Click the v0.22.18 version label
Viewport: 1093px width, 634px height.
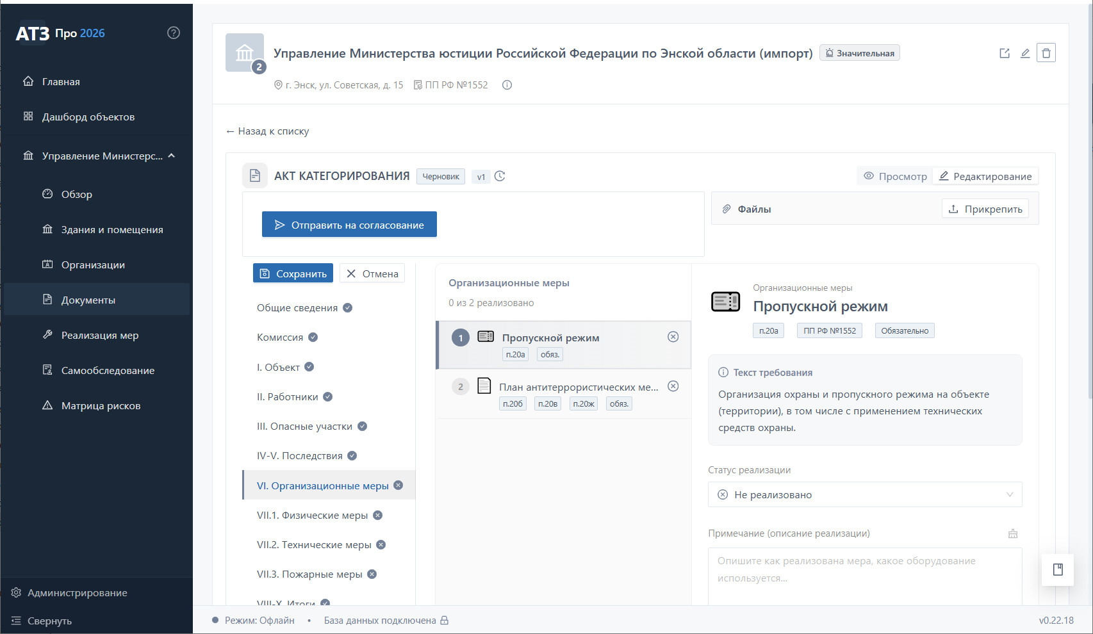tap(1056, 620)
